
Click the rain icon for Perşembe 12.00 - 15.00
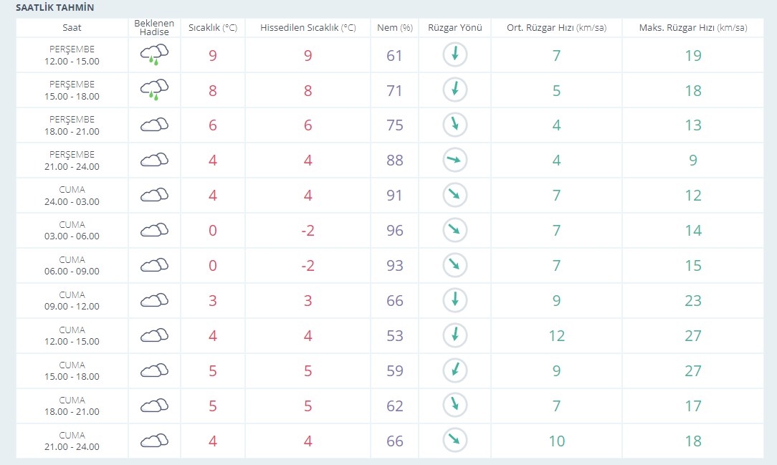coord(154,54)
